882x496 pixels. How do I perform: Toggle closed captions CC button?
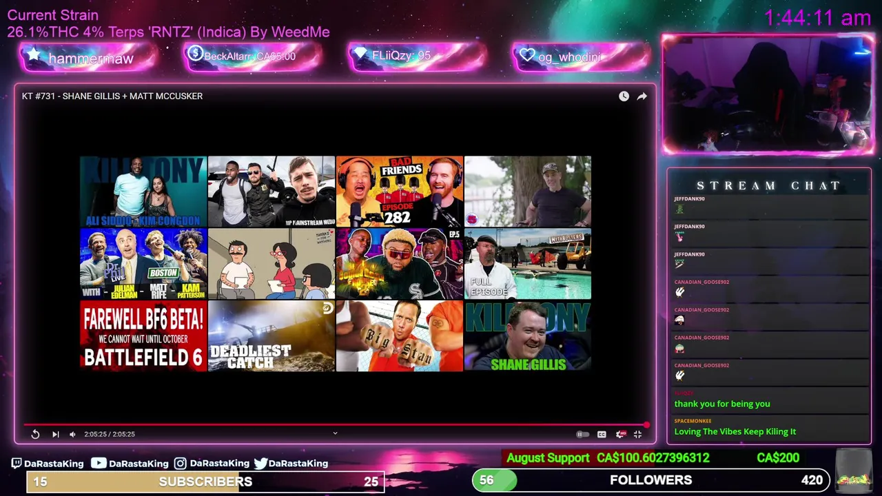coord(602,434)
